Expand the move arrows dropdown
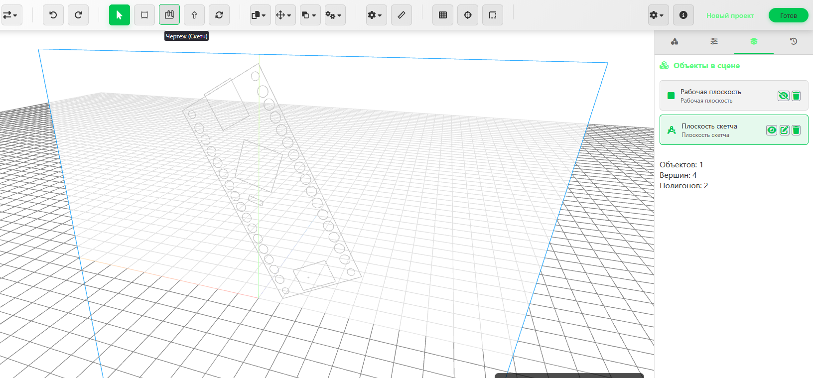 [x=285, y=15]
